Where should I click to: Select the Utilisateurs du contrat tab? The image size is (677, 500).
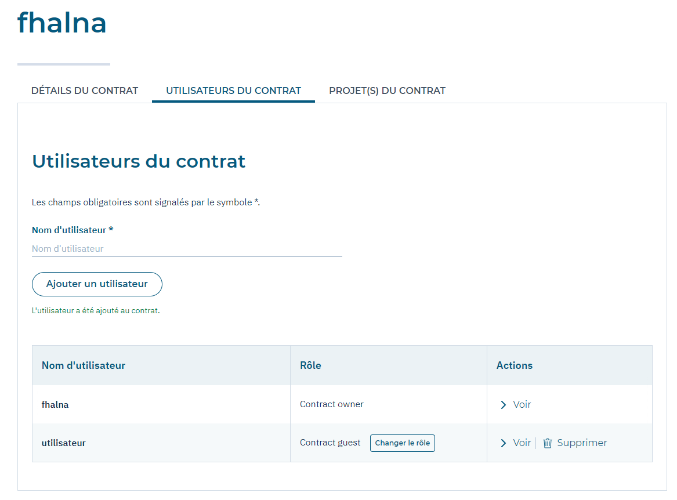coord(234,90)
